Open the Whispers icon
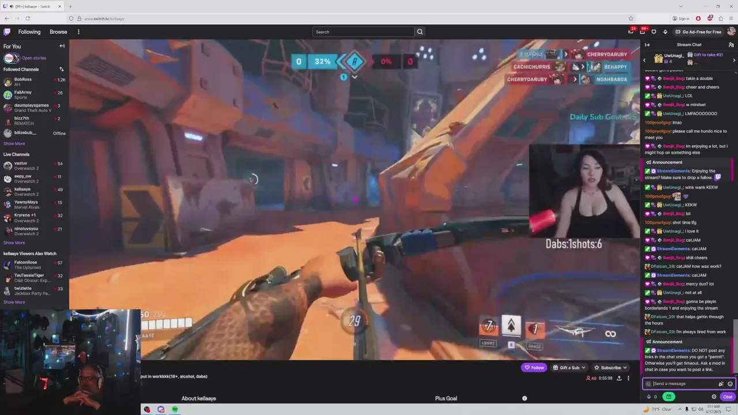Screen dimensions: 738x415 click(x=654, y=32)
